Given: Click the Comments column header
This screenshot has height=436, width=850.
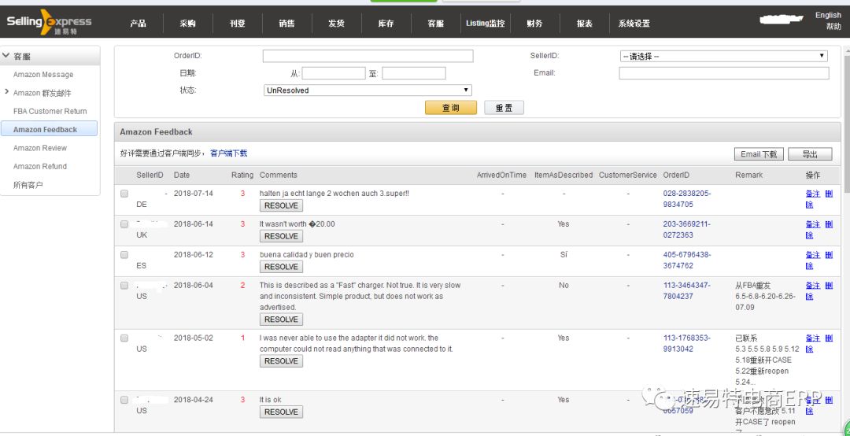Looking at the screenshot, I should pyautogui.click(x=279, y=176).
